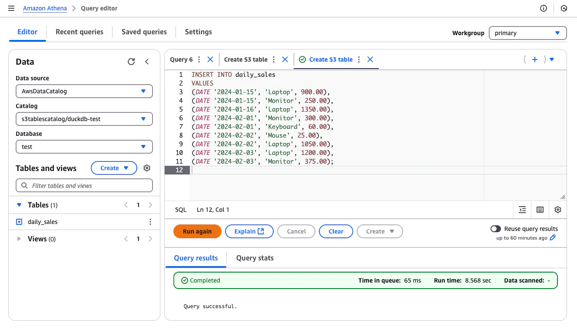Clear the query editor
The image size is (577, 329).
pos(336,231)
